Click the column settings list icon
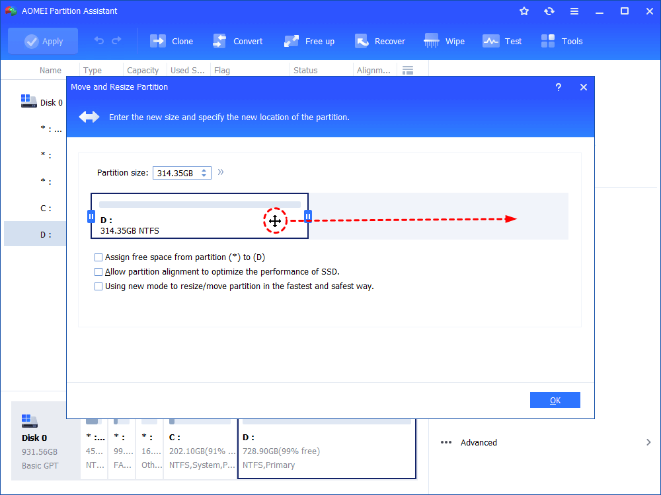661x495 pixels. (408, 71)
